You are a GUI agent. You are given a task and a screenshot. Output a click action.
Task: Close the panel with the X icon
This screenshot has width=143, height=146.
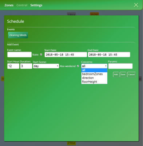click(x=136, y=5)
